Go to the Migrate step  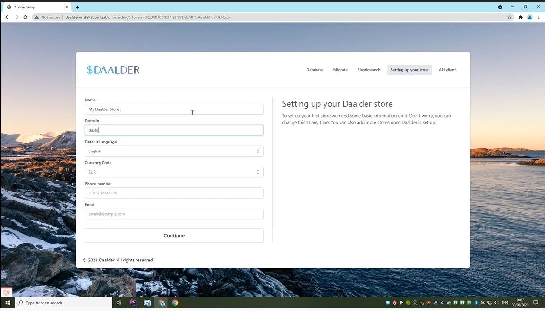pos(341,70)
